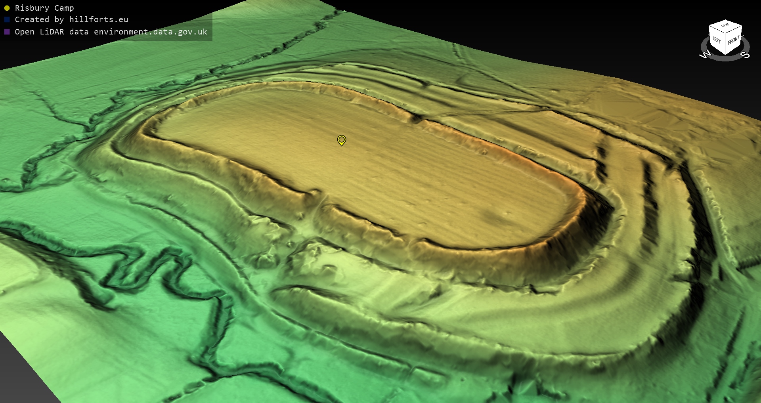Click the gray compass ring between W and S

click(725, 59)
